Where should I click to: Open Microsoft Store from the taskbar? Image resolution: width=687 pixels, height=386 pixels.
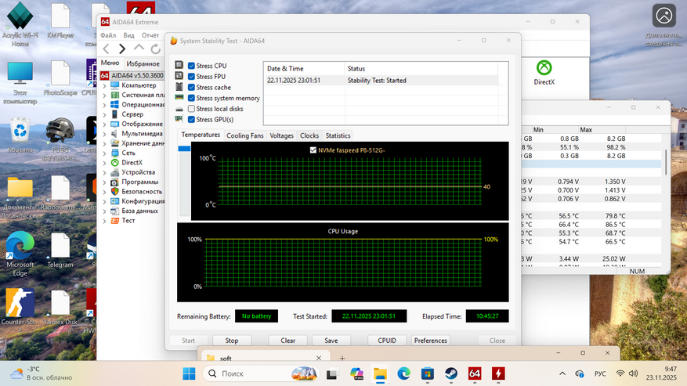(427, 373)
